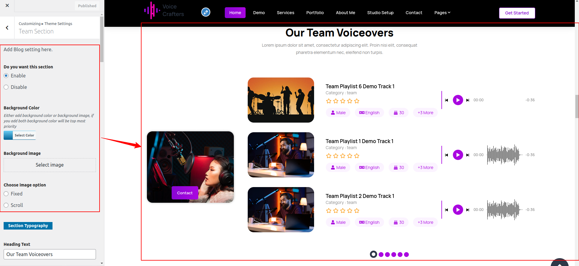Choose the Scroll image option

[x=6, y=205]
